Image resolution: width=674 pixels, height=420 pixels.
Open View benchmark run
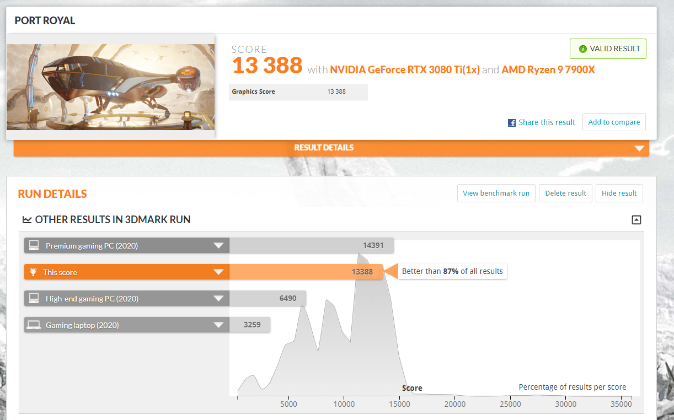click(x=496, y=193)
